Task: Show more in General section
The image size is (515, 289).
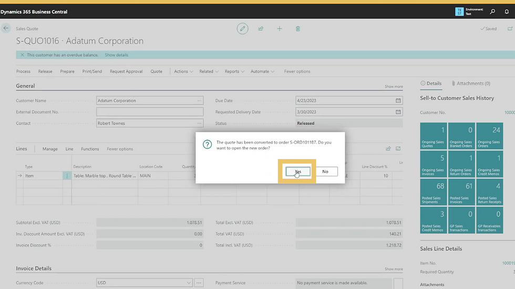Action: coord(394,87)
